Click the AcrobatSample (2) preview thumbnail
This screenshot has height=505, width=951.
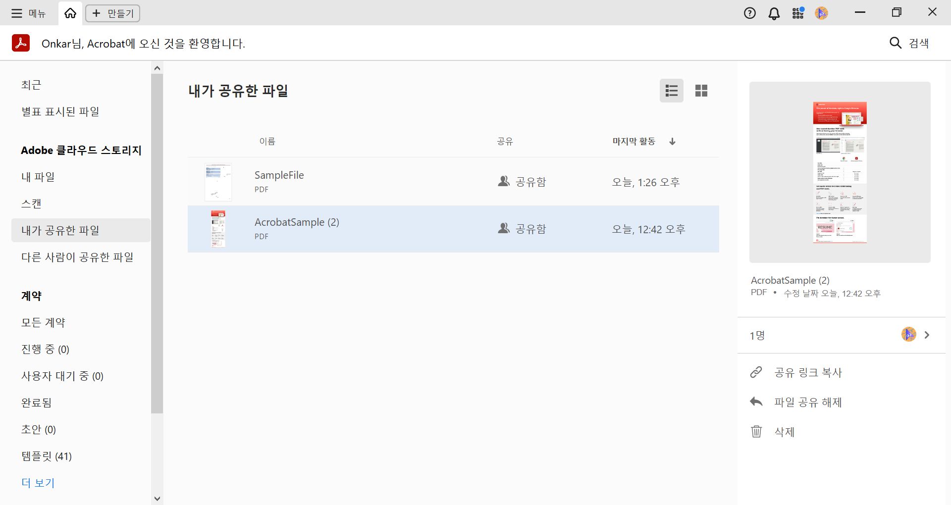(840, 171)
